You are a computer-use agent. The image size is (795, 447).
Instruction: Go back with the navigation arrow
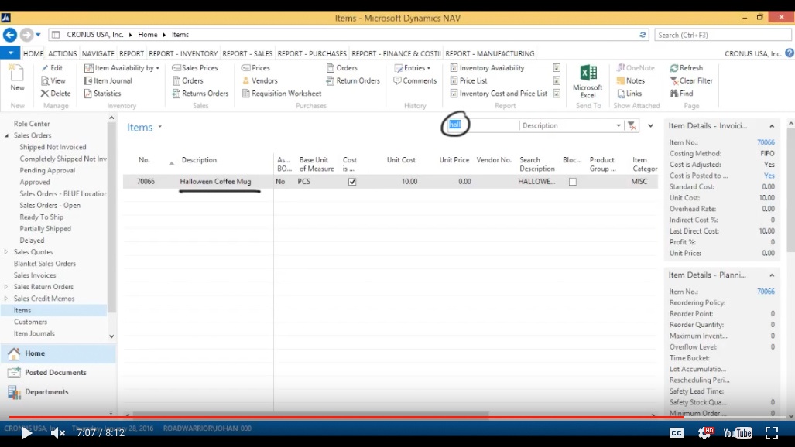tap(10, 35)
